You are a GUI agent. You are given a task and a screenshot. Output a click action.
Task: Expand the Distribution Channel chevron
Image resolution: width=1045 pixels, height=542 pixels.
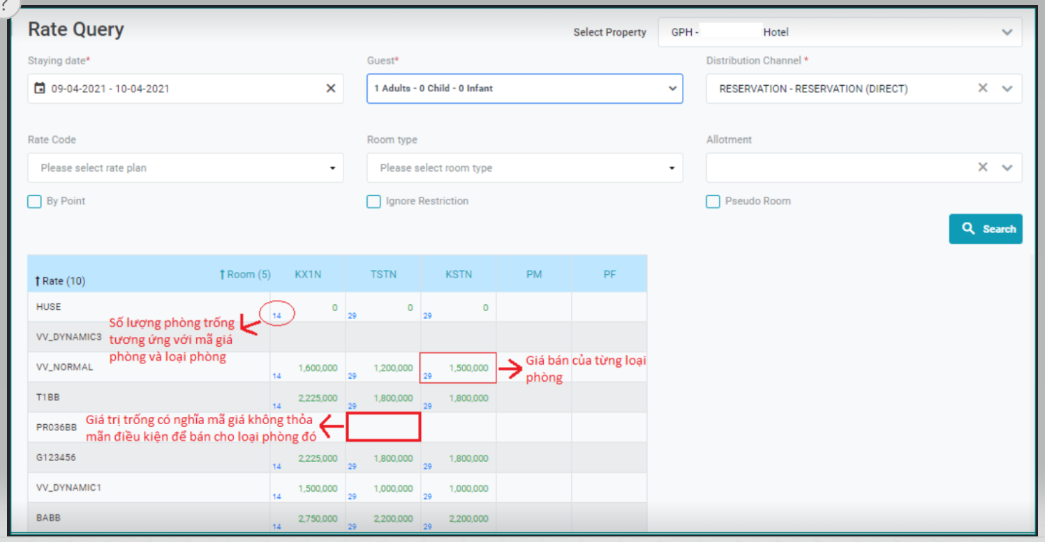[1007, 89]
